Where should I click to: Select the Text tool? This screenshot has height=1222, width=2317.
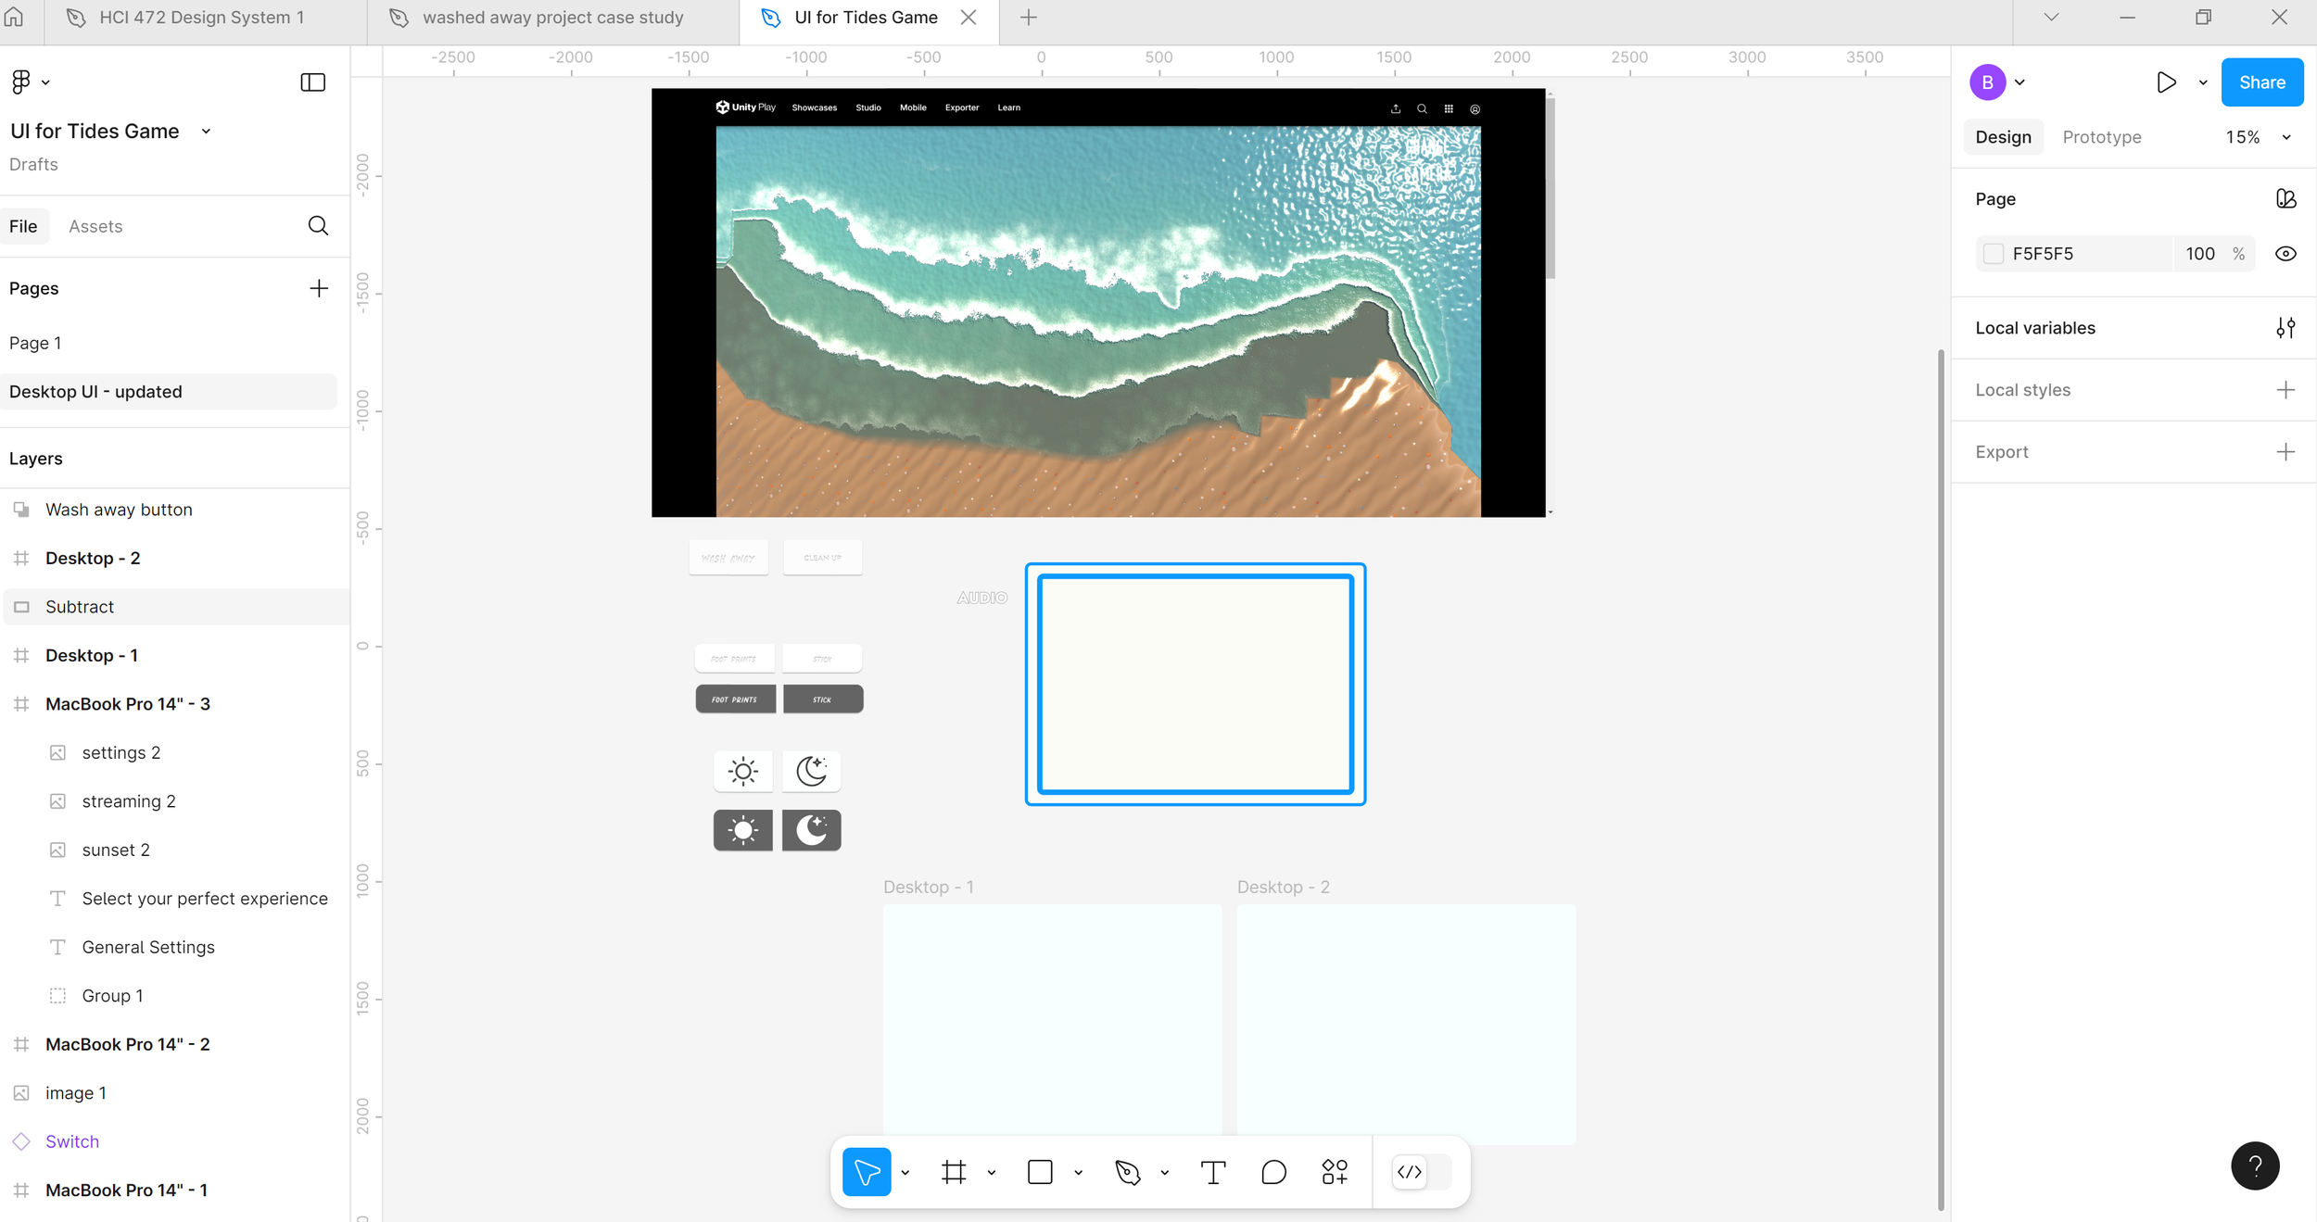[x=1212, y=1172]
